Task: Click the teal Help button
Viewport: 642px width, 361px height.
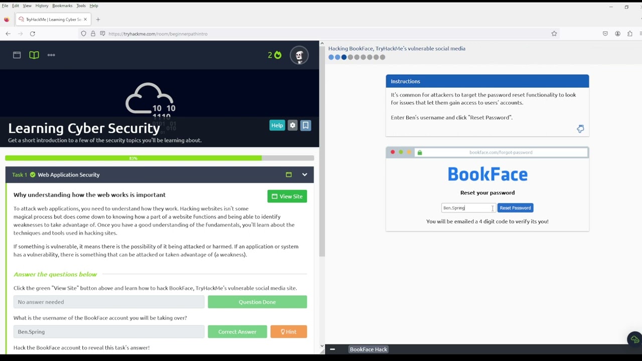Action: click(x=277, y=125)
